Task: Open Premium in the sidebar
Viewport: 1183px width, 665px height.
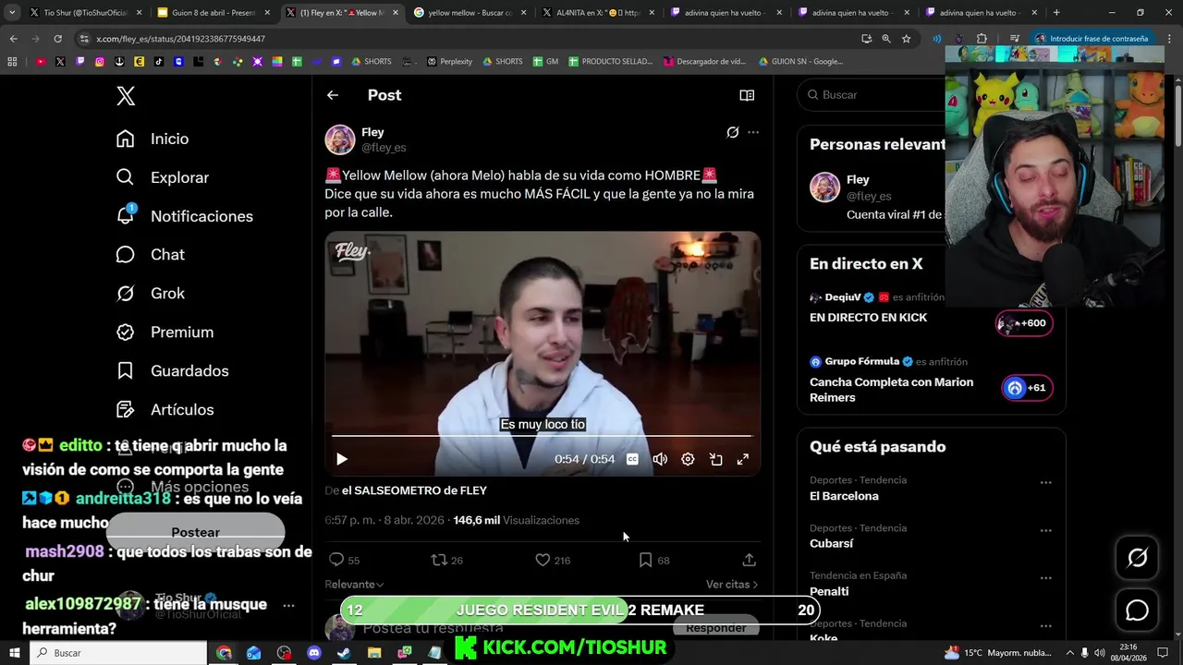Action: [x=165, y=332]
